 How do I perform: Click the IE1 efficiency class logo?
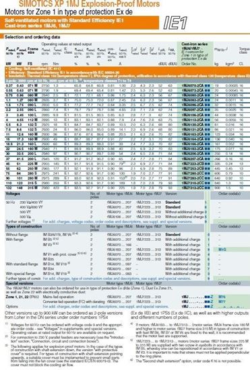175,23
